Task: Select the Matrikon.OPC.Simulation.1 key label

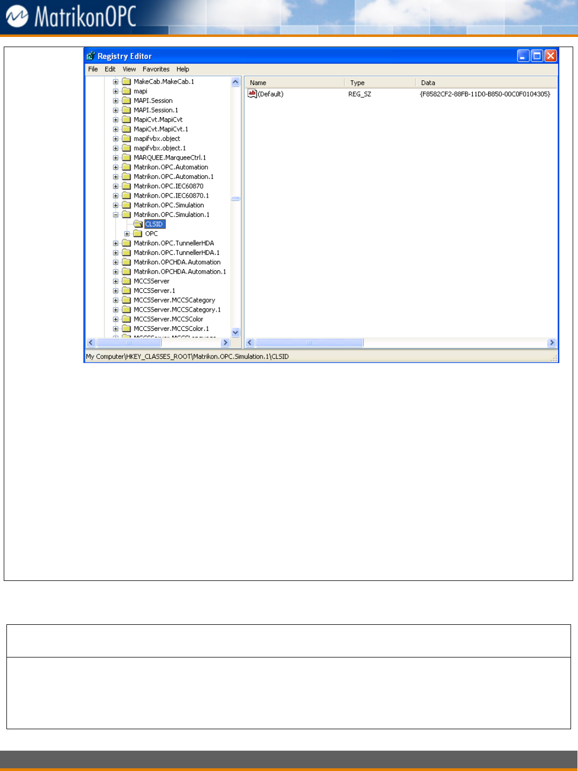Action: click(172, 215)
